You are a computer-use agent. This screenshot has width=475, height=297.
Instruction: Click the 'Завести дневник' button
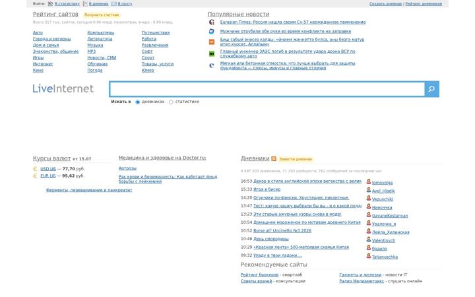[x=296, y=159]
